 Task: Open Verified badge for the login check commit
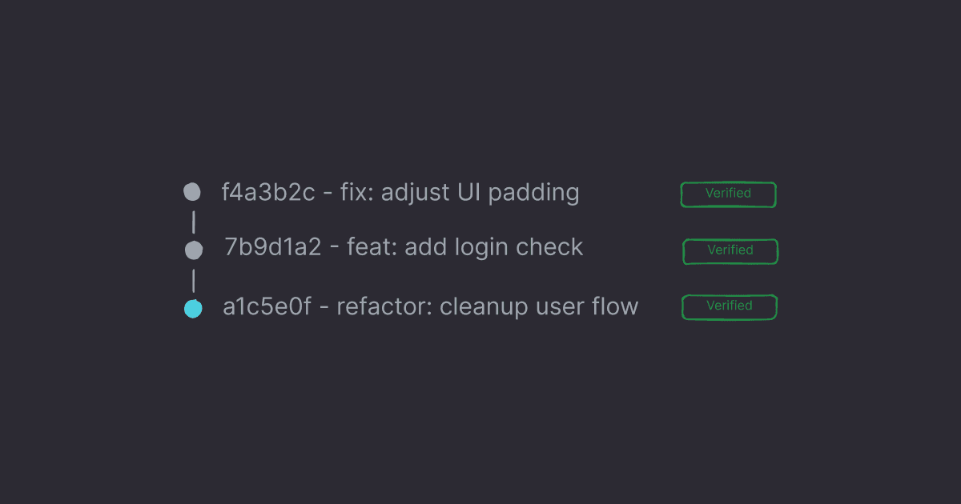coord(730,251)
